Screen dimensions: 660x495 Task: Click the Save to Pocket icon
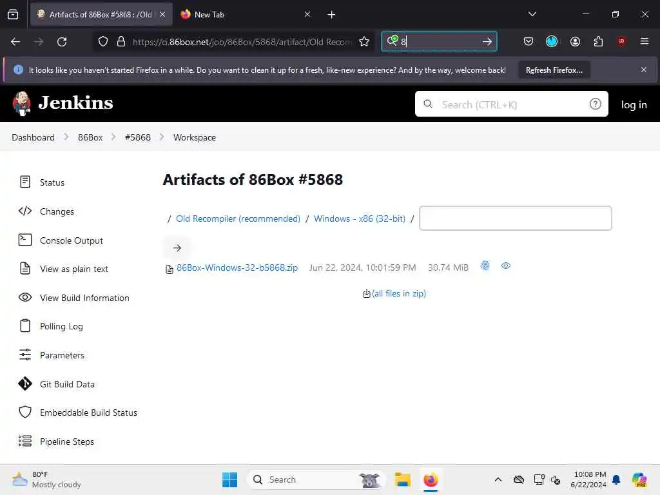(529, 41)
